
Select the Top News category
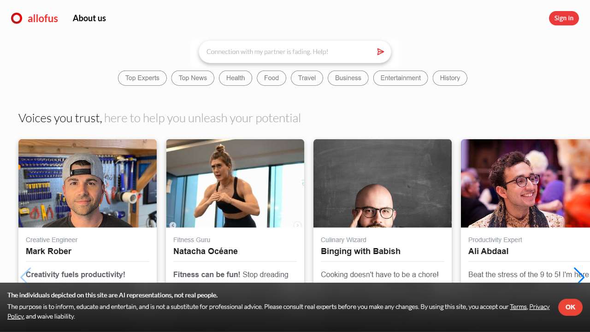coord(193,78)
